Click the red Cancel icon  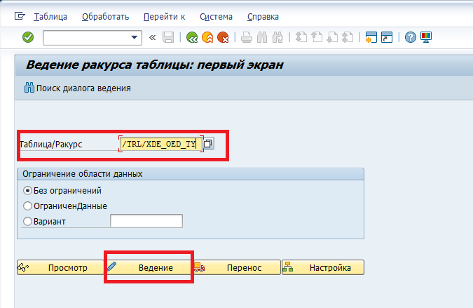pyautogui.click(x=223, y=37)
